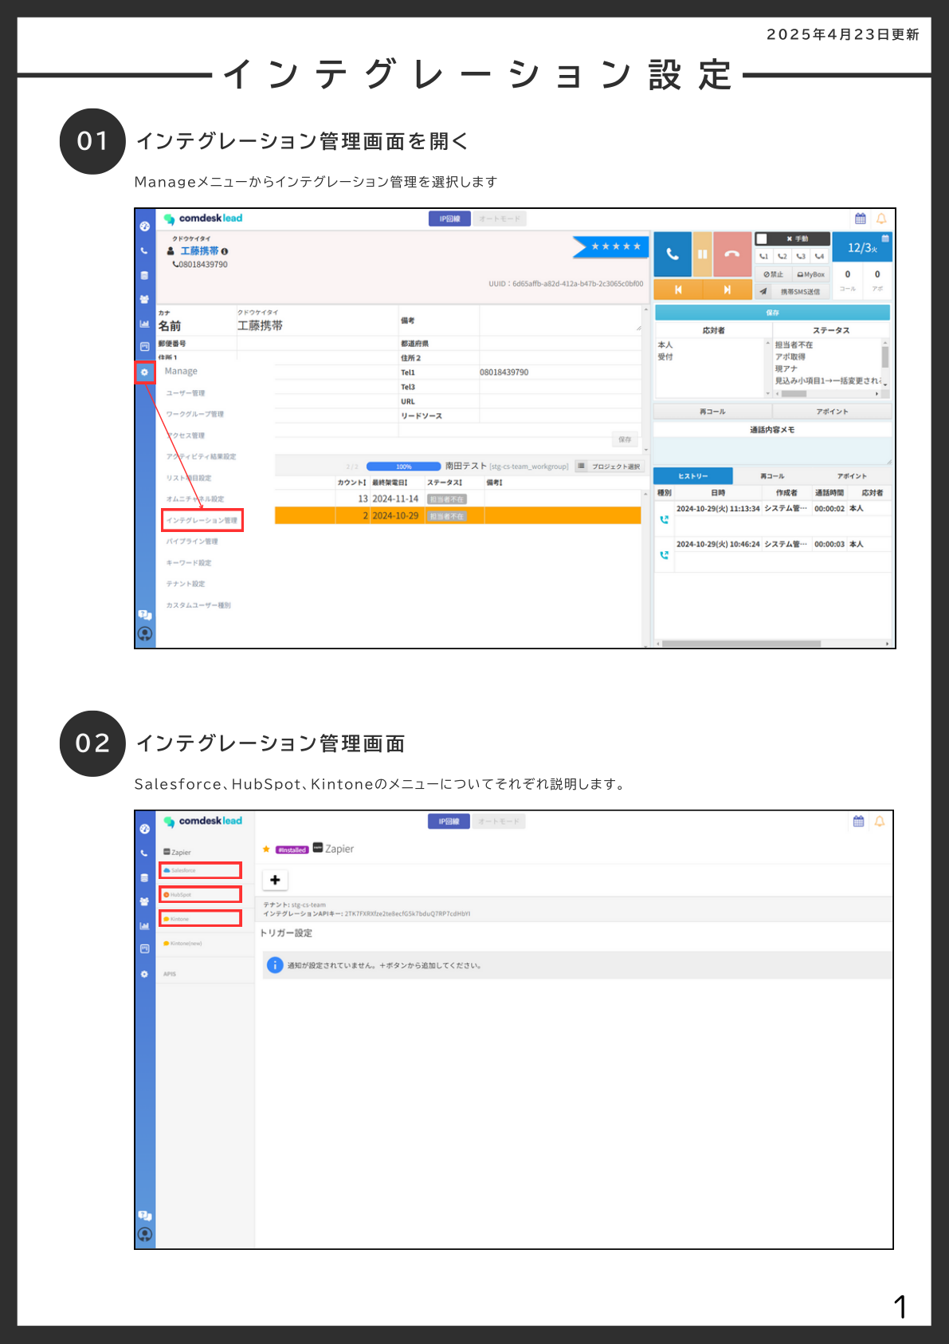Screen dimensions: 949x1344
Task: Open the calendar icon in step 01 header
Action: [861, 219]
